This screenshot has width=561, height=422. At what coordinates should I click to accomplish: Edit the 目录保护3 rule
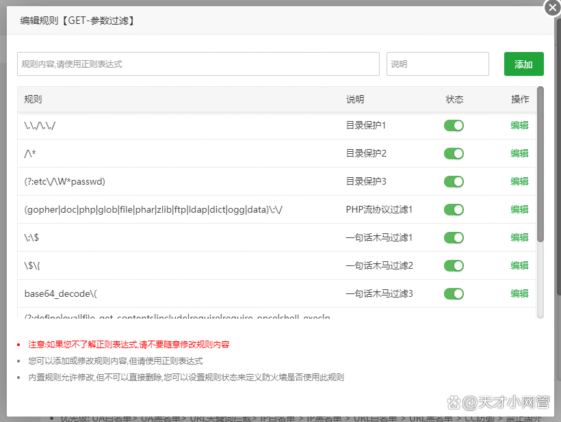[519, 181]
